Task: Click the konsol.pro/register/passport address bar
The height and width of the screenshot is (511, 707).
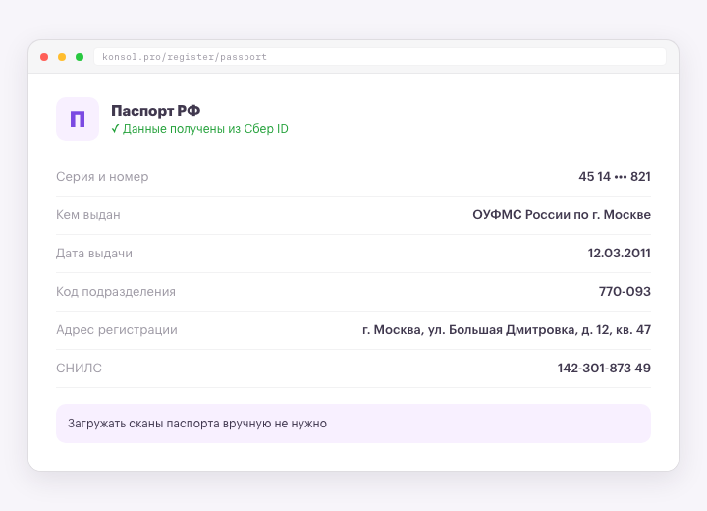Action: tap(380, 57)
